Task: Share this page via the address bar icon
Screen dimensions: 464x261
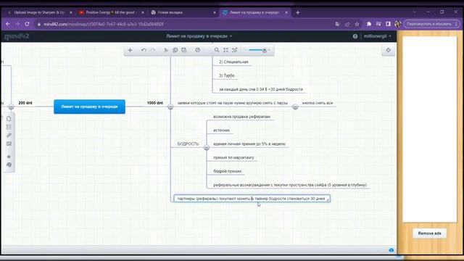Action: coord(347,24)
